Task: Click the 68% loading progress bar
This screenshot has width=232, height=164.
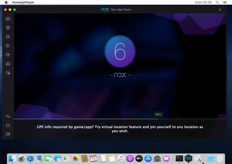Action: pos(120,119)
